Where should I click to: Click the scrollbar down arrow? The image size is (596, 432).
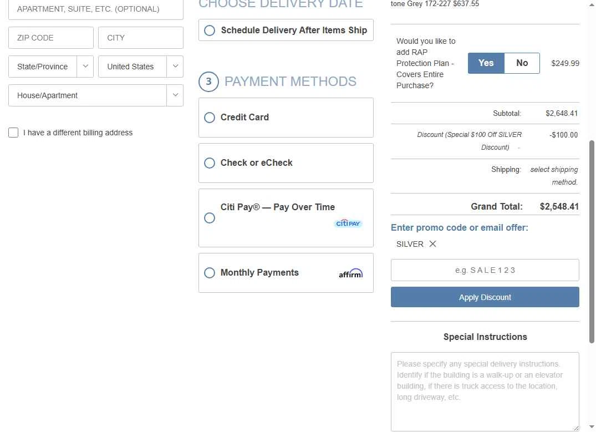(592, 427)
